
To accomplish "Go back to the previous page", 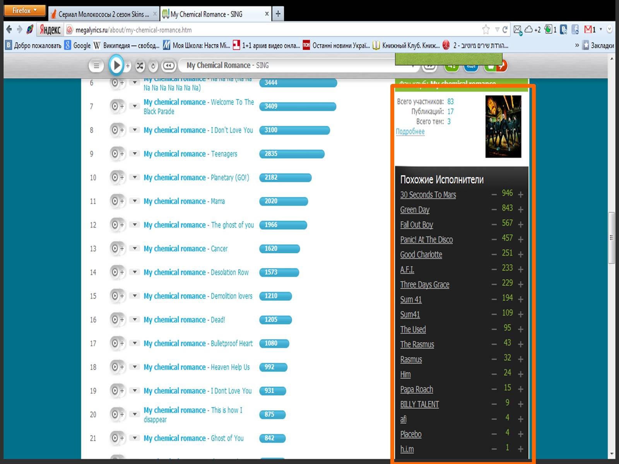I will coord(9,29).
